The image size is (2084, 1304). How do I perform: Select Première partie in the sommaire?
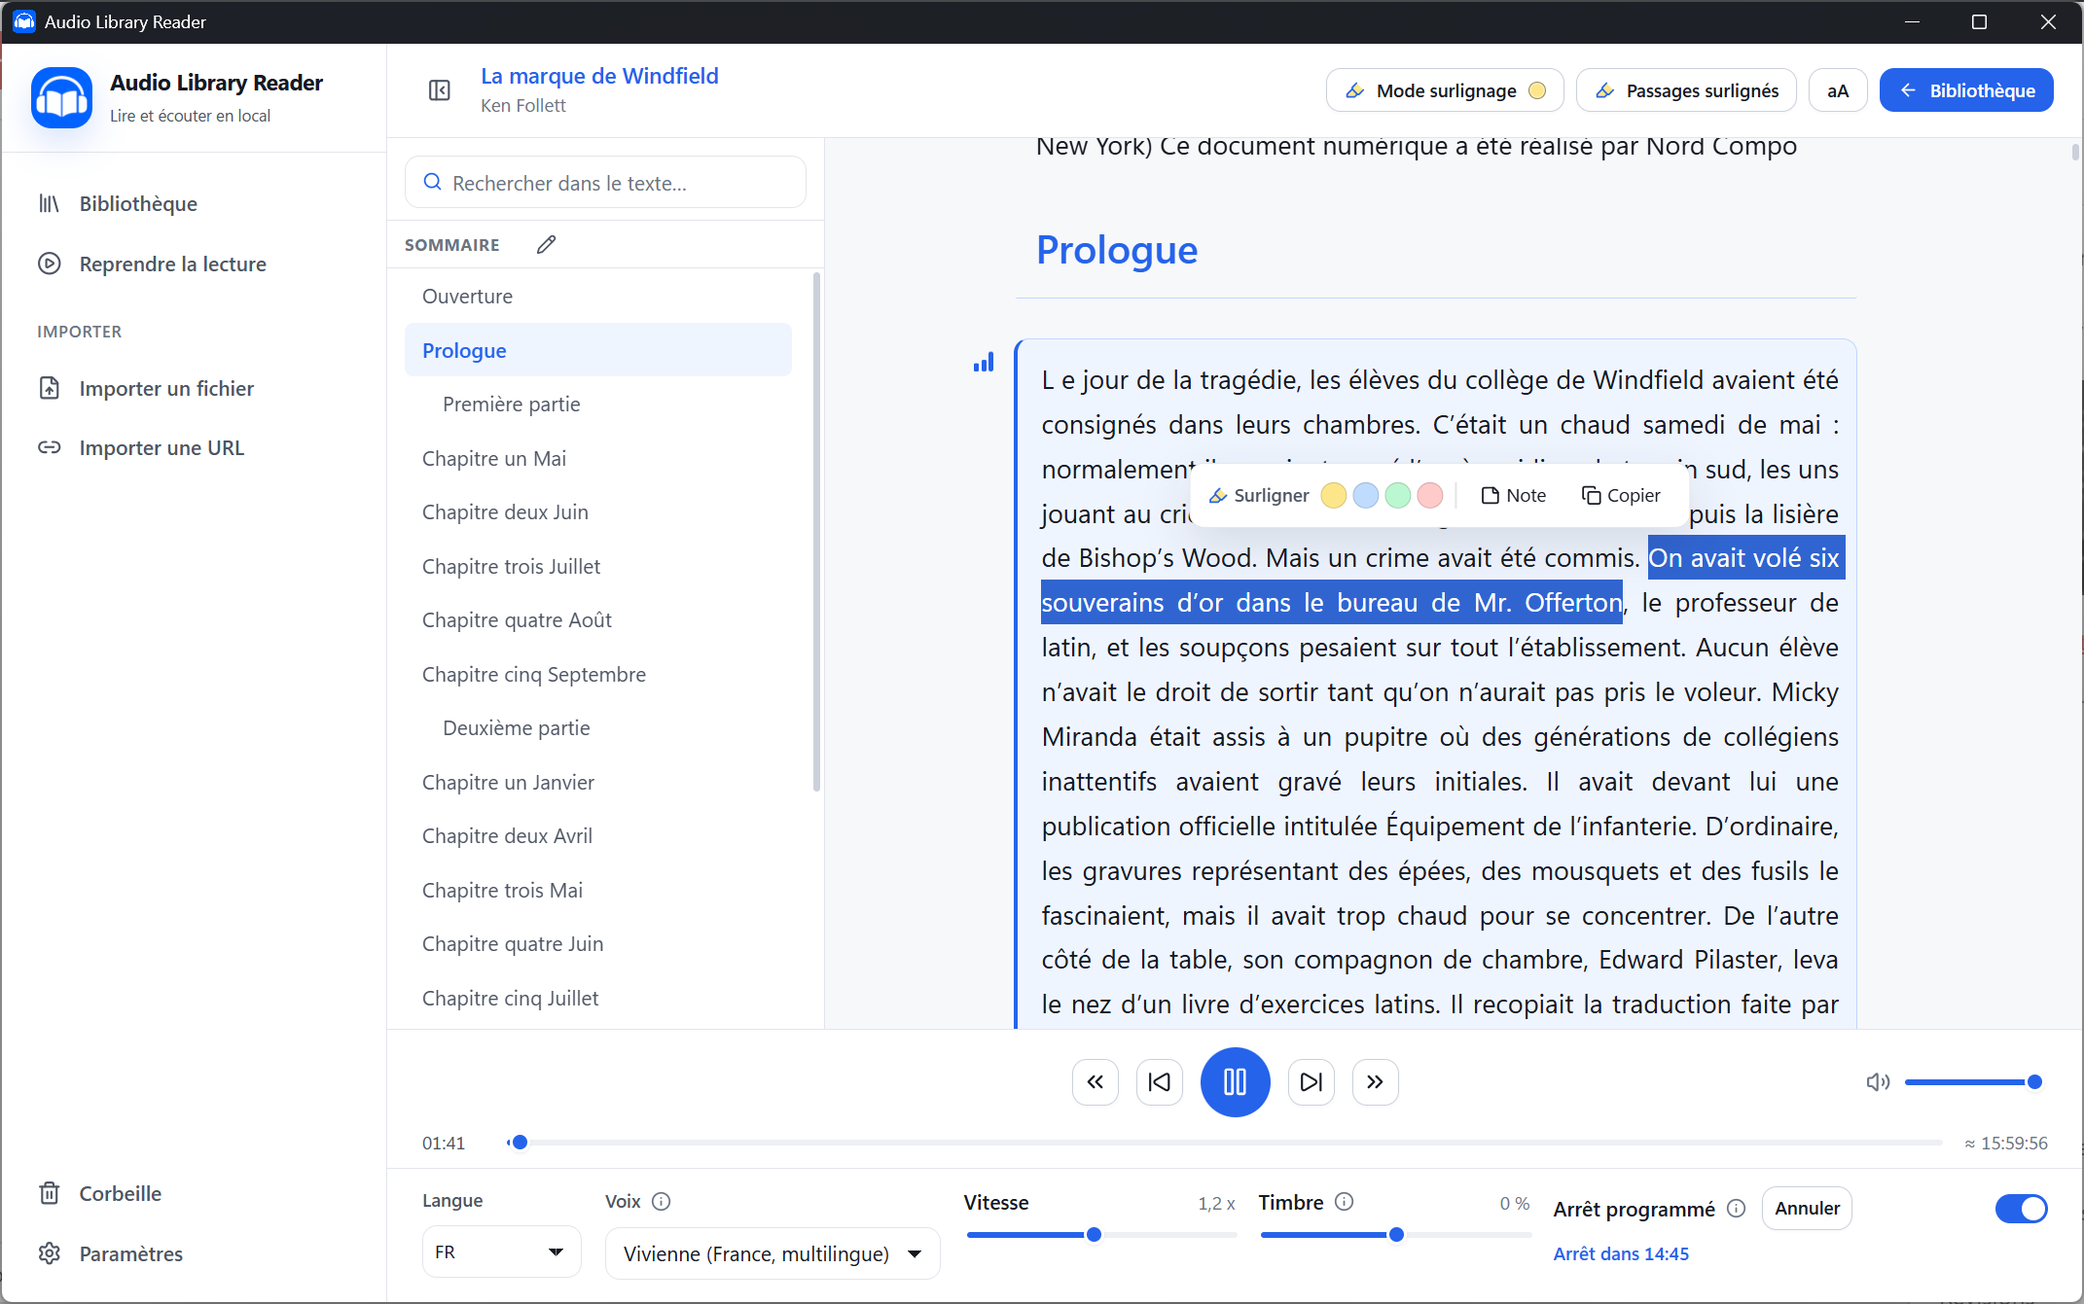pyautogui.click(x=598, y=405)
